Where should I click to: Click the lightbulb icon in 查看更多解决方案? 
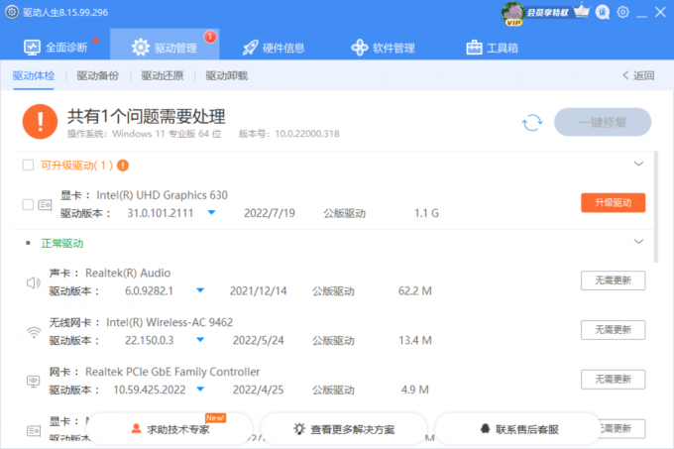pos(299,428)
